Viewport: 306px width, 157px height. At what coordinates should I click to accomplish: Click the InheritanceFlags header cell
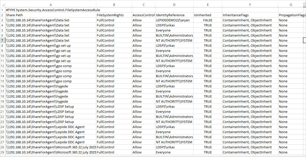click(x=250, y=15)
